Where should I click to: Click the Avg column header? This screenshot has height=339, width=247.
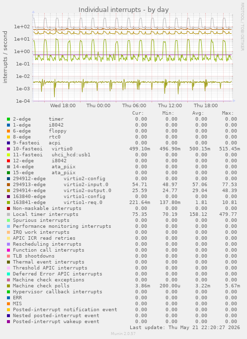coord(198,113)
